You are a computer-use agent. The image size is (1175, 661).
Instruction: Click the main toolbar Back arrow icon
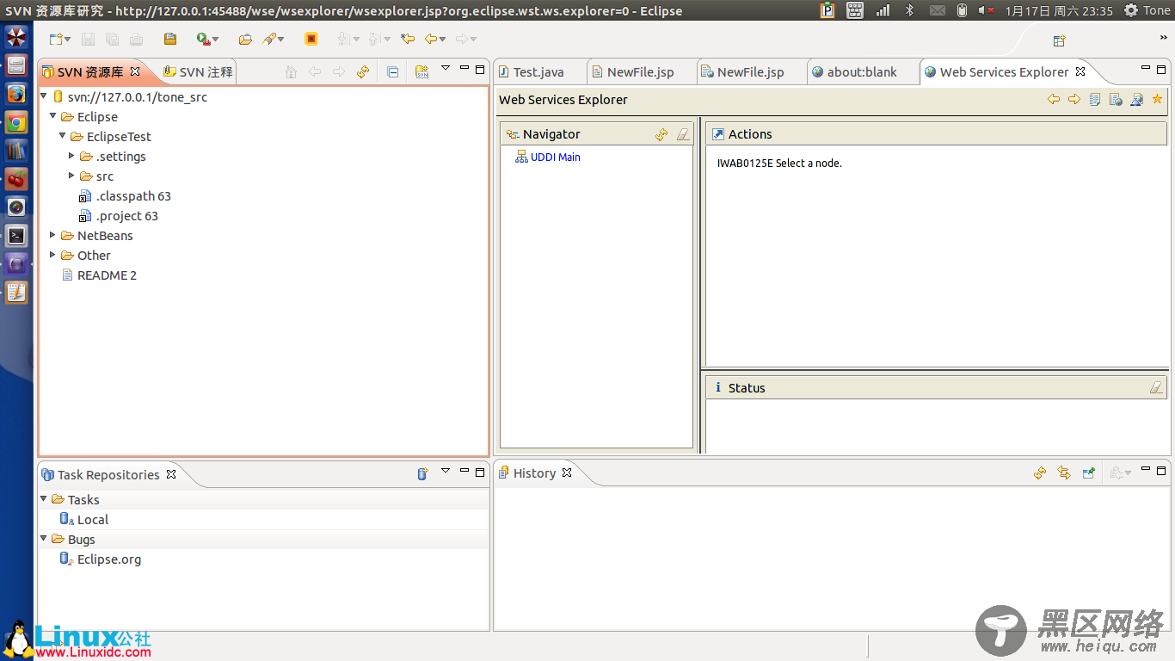pos(430,39)
